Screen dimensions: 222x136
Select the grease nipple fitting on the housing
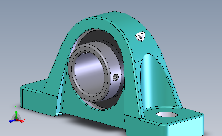(140, 36)
